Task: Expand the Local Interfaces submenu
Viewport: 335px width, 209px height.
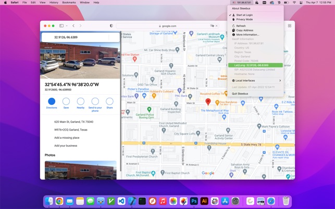Action: click(x=255, y=81)
